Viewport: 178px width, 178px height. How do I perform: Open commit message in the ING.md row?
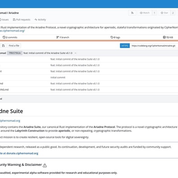pyautogui.click(x=75, y=89)
